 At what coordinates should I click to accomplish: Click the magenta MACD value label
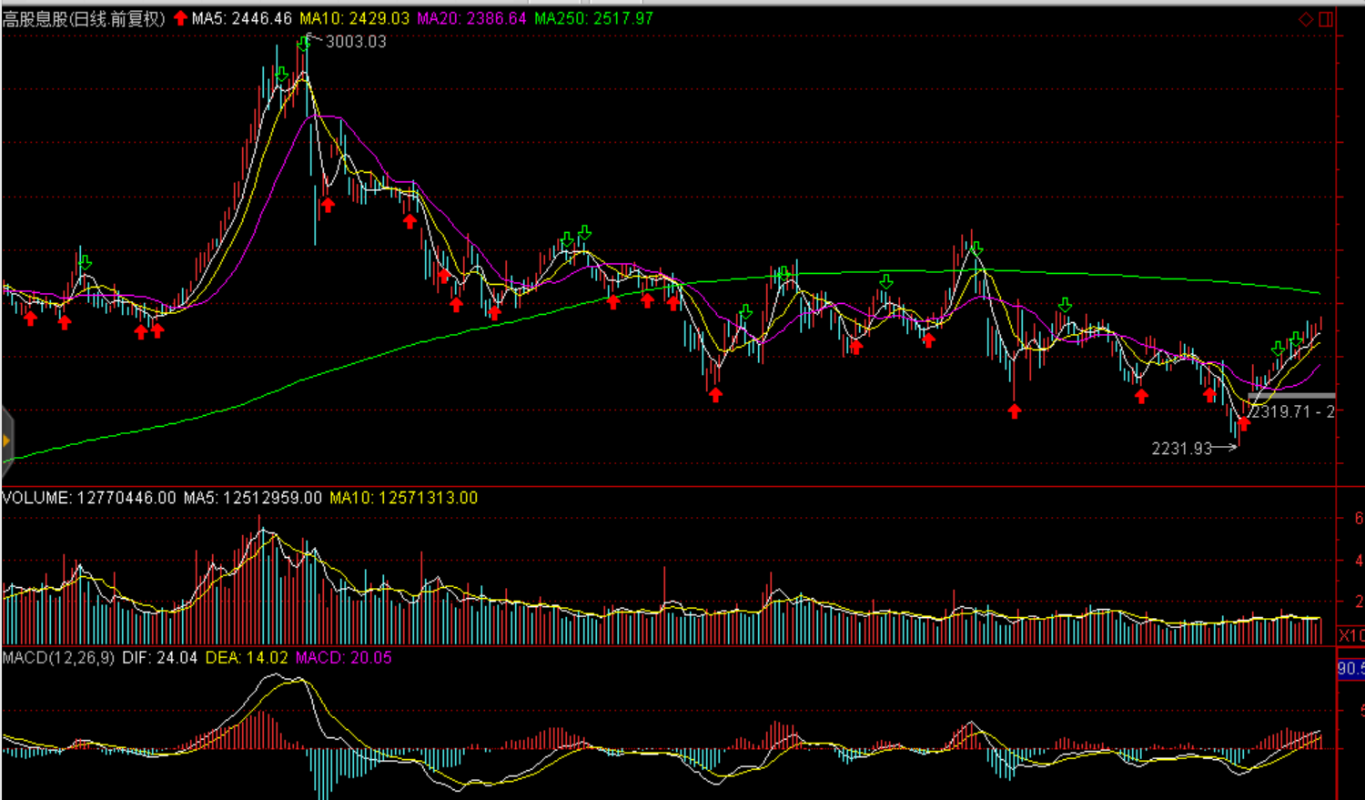[x=343, y=657]
